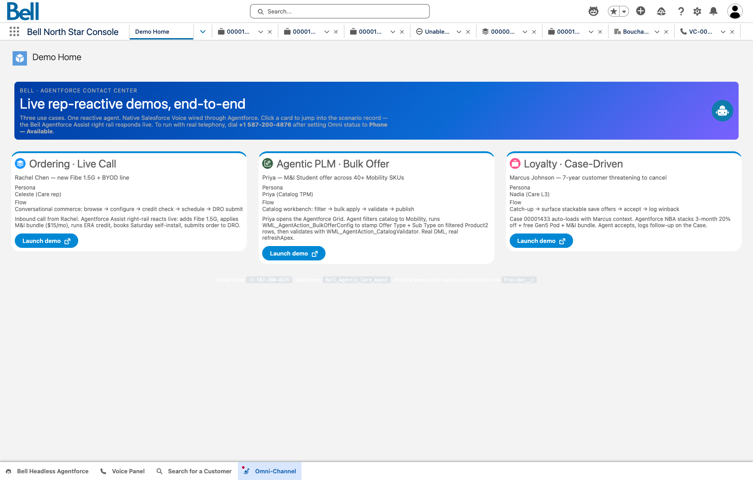
Task: Open the Help question mark
Action: (x=681, y=11)
